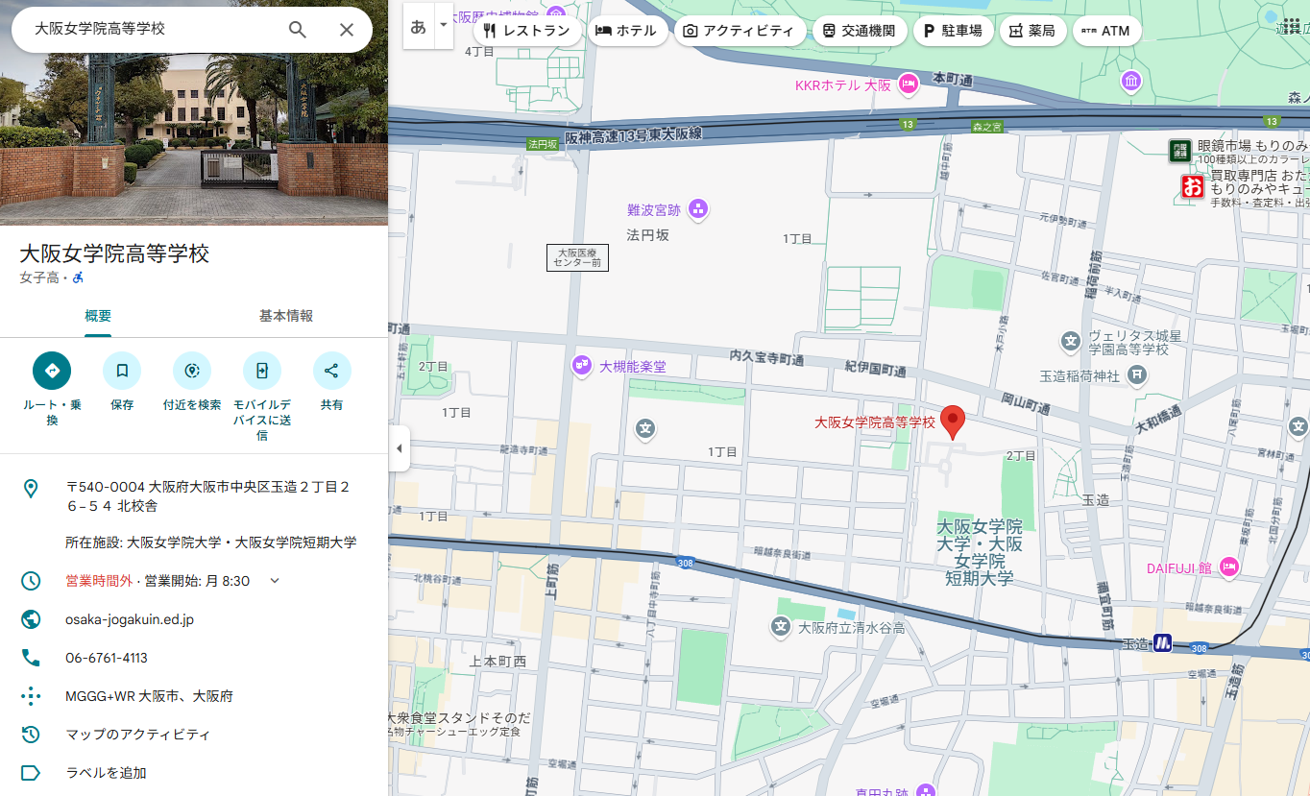
Task: Open マップのアクティビティ
Action: (137, 735)
